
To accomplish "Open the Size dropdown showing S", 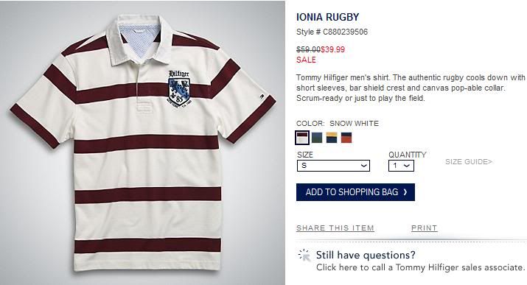I will pyautogui.click(x=333, y=166).
